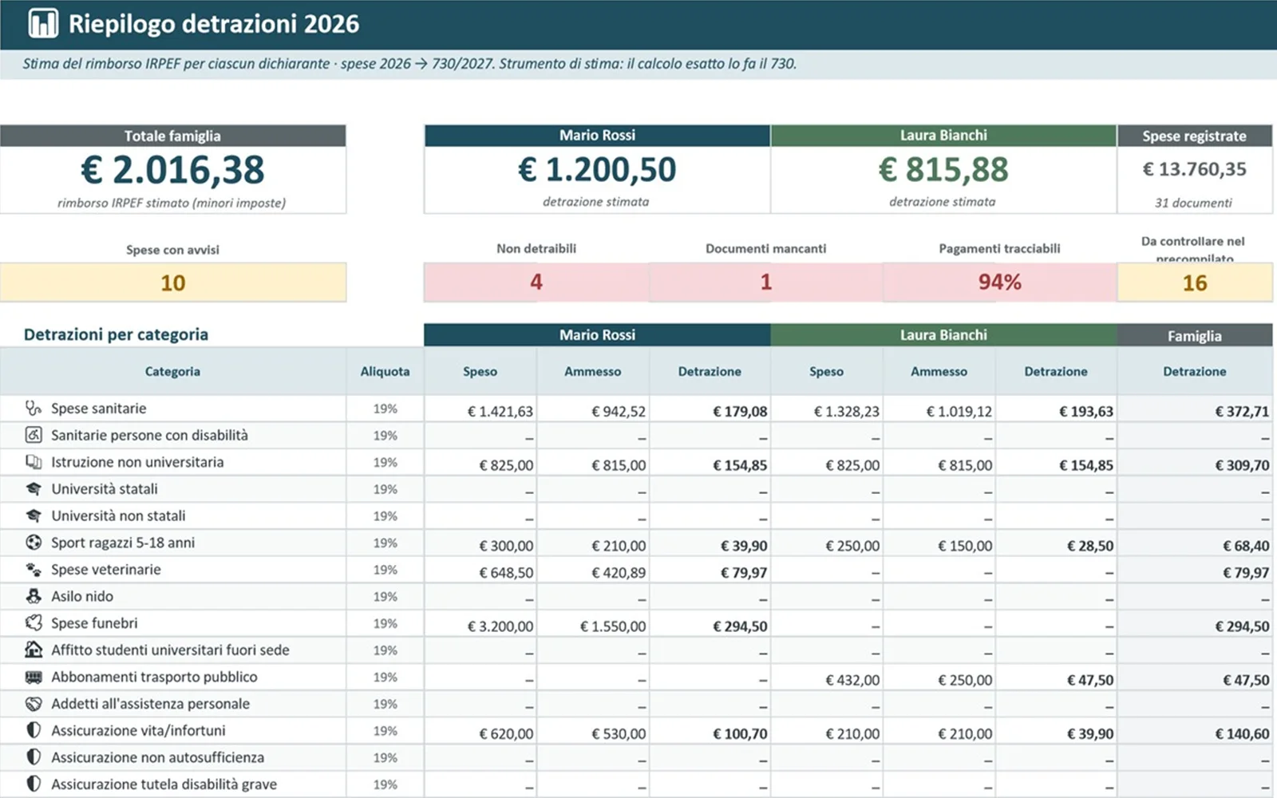Click the soccer ball icon for Sport ragazzi

[x=33, y=543]
